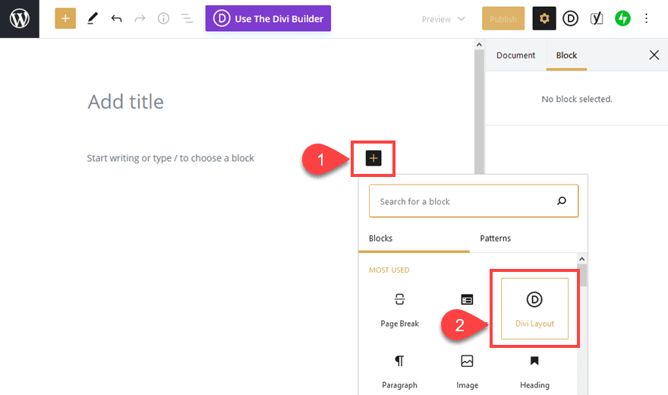Open the Yoast SEO icon
The image size is (668, 395).
597,19
